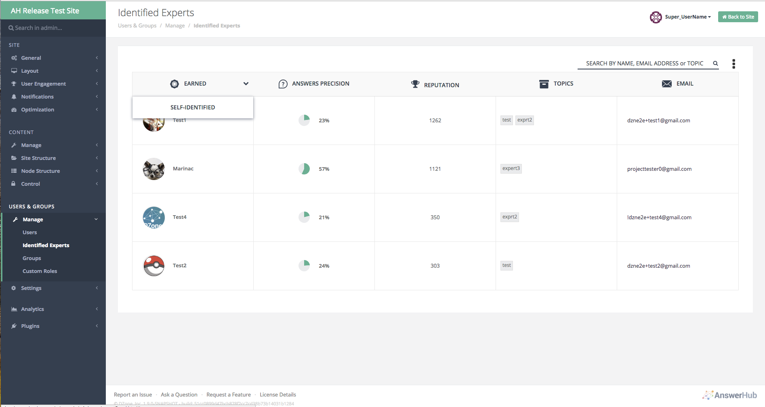Click the Reputation trophy icon

415,84
